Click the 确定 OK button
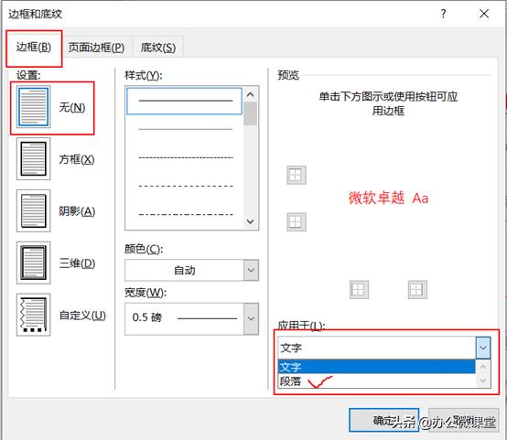Image resolution: width=507 pixels, height=440 pixels. pos(383,420)
